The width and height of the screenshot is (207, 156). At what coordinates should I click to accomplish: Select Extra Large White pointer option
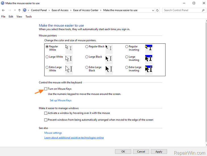pyautogui.click(x=47, y=67)
